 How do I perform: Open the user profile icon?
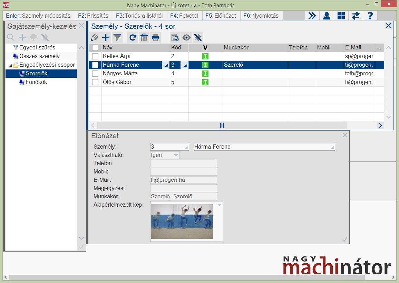click(x=326, y=16)
